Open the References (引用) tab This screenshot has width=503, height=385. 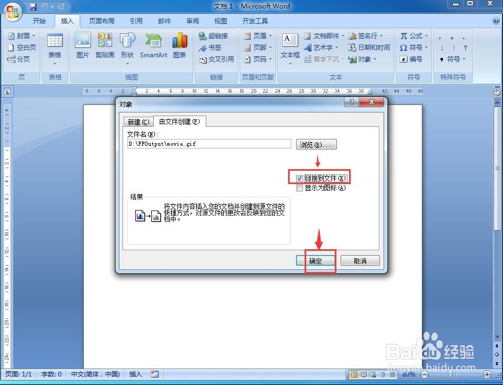click(136, 21)
